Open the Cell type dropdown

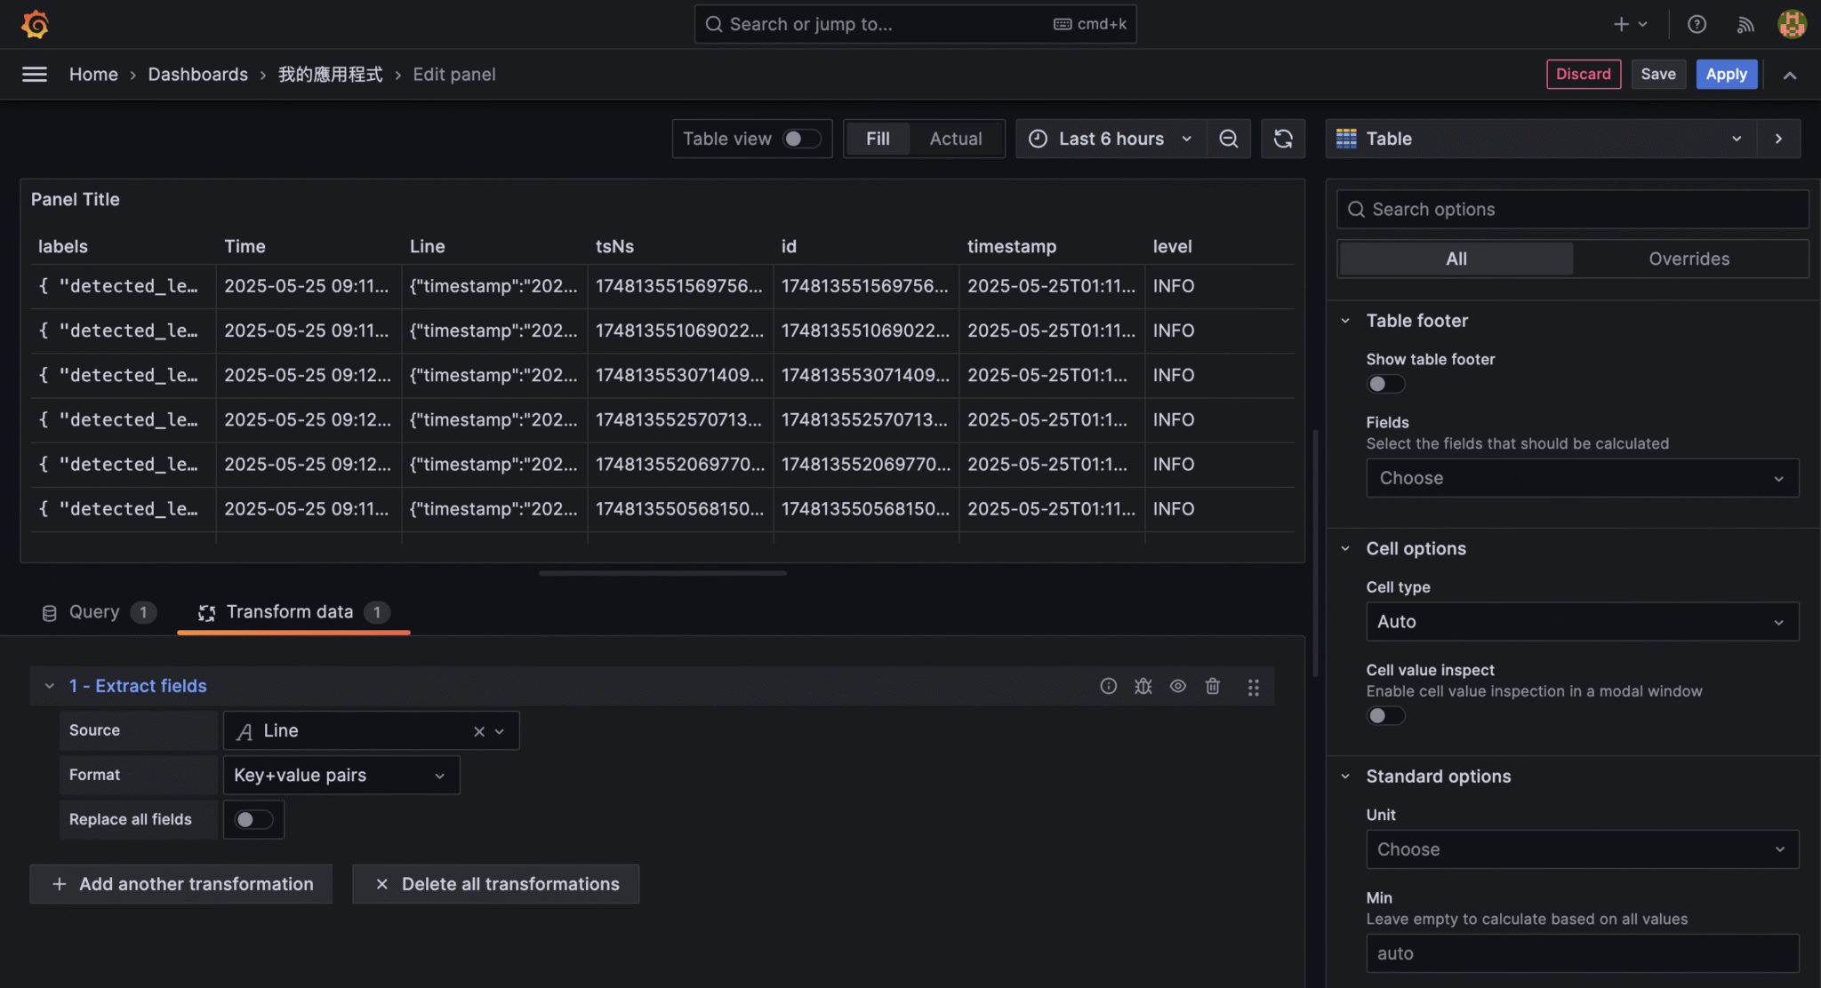[x=1580, y=621]
